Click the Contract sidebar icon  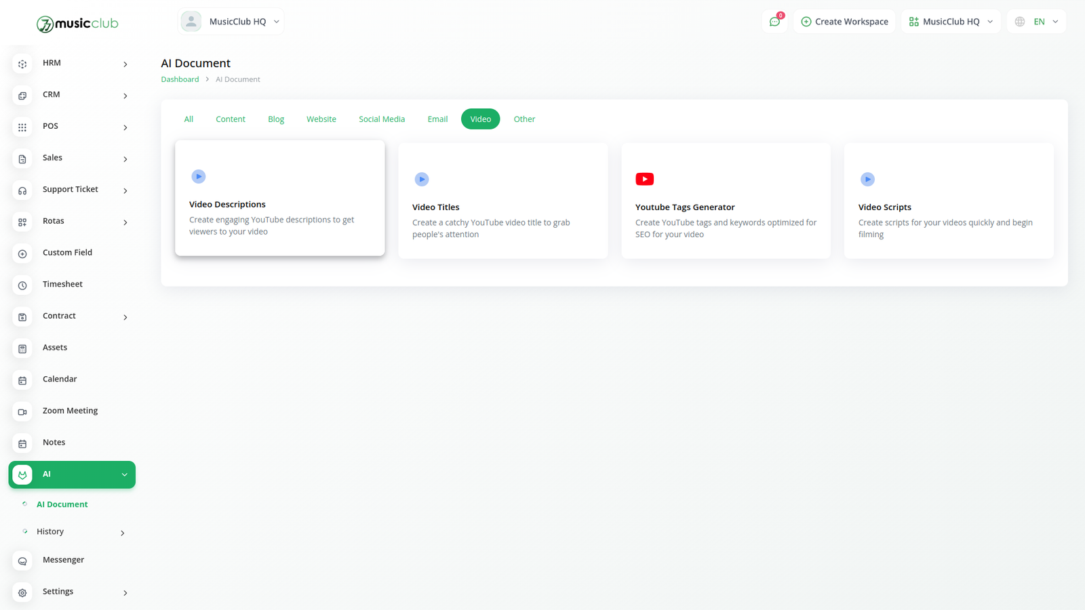[x=22, y=317]
